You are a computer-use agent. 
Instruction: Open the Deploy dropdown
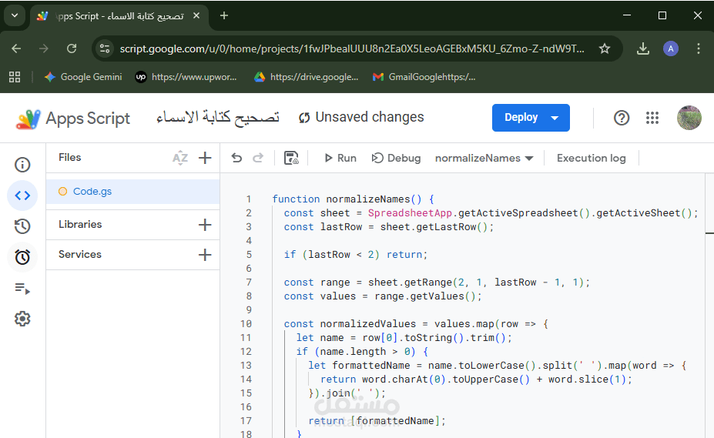[531, 118]
